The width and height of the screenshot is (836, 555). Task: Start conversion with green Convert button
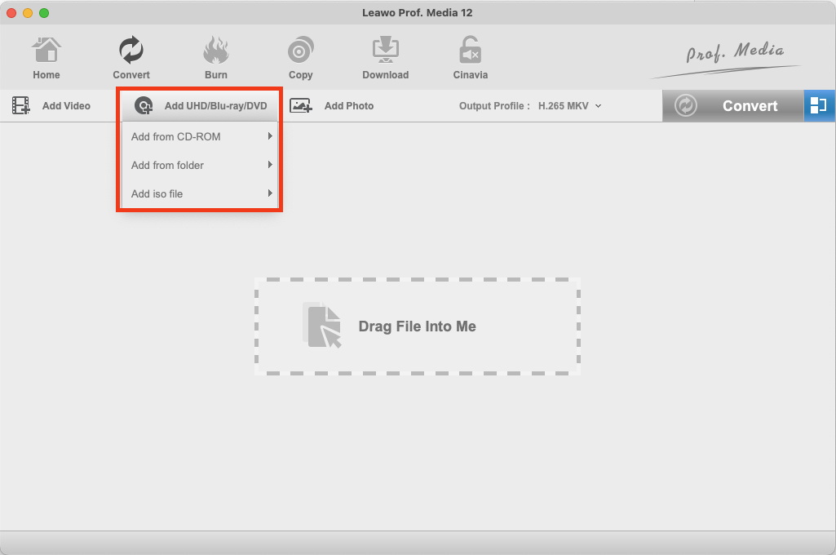point(732,105)
